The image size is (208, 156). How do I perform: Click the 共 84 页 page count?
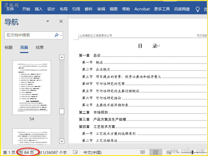[x=27, y=153]
